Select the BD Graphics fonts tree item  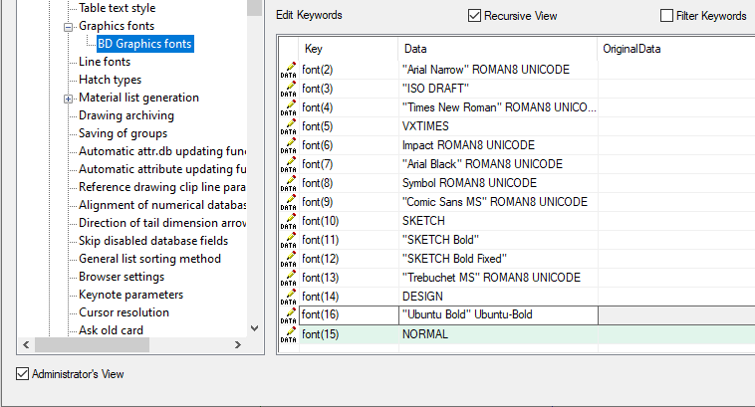(143, 44)
